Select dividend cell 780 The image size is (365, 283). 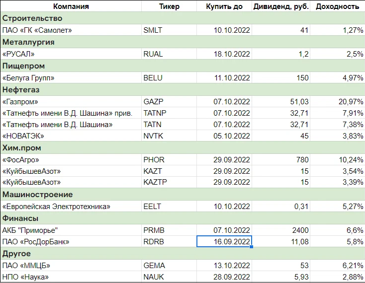281,160
